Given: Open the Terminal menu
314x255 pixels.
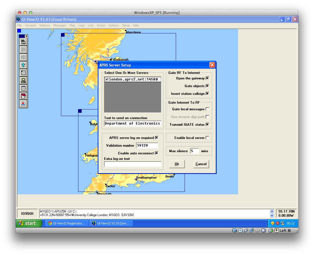Looking at the screenshot, I should click(30, 25).
